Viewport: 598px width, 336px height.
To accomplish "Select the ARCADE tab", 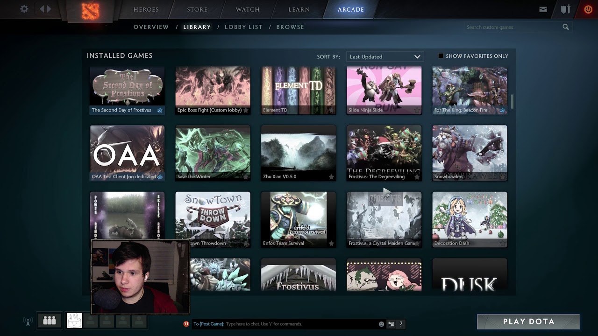I will point(351,9).
